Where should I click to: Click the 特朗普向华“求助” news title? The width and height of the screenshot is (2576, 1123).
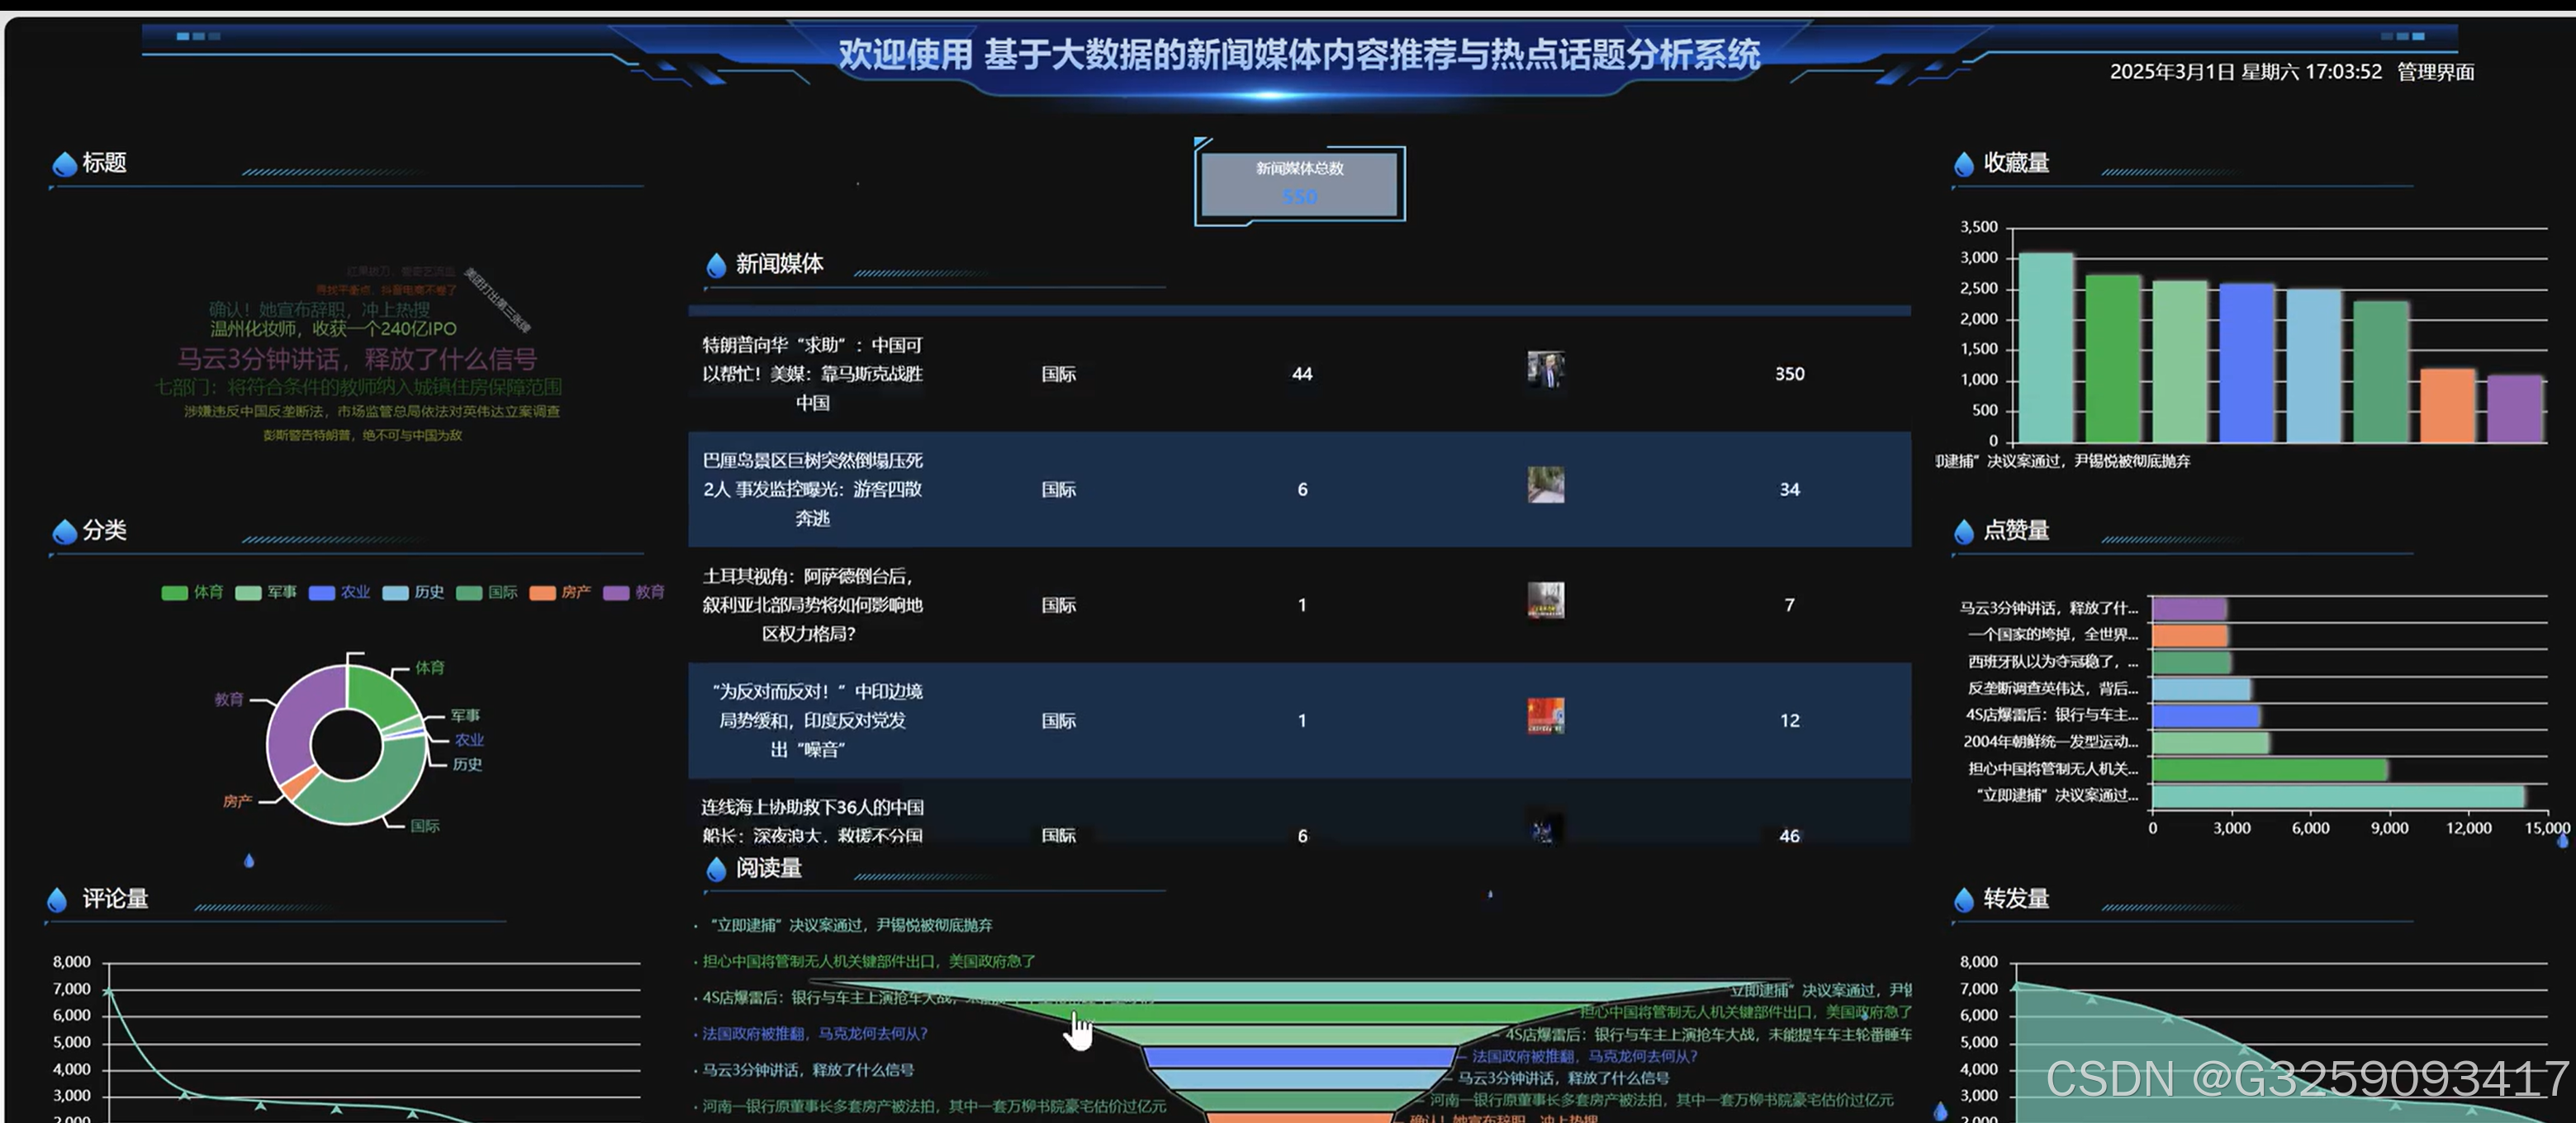coord(812,374)
